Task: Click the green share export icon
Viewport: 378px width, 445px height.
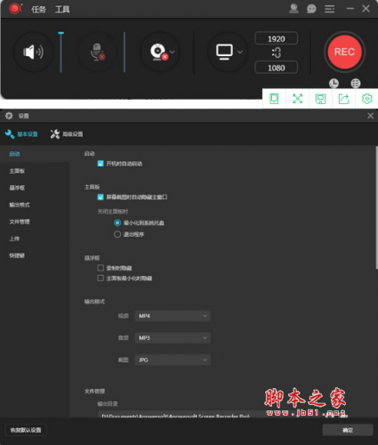Action: [x=343, y=99]
